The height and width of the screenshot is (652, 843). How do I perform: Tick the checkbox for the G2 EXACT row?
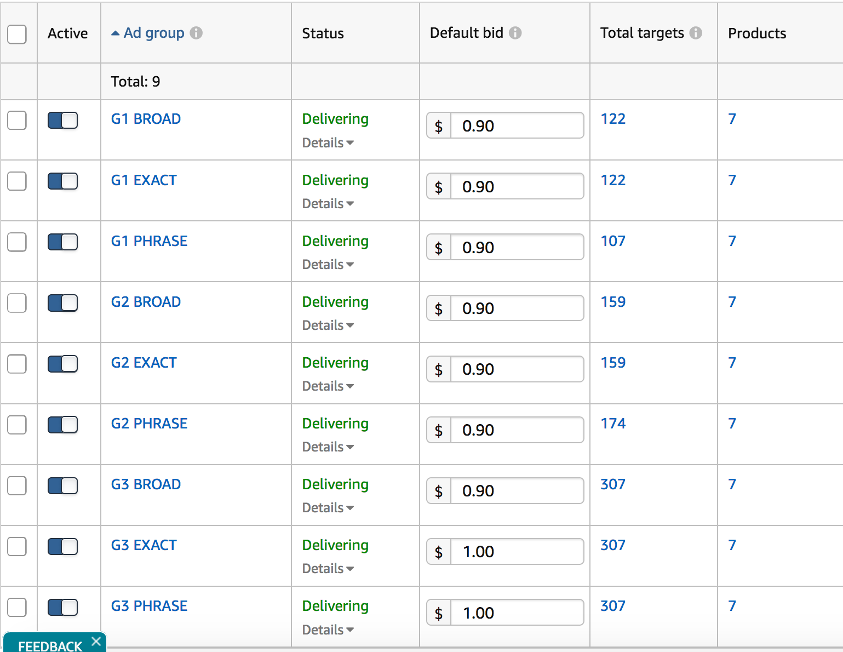coord(17,363)
